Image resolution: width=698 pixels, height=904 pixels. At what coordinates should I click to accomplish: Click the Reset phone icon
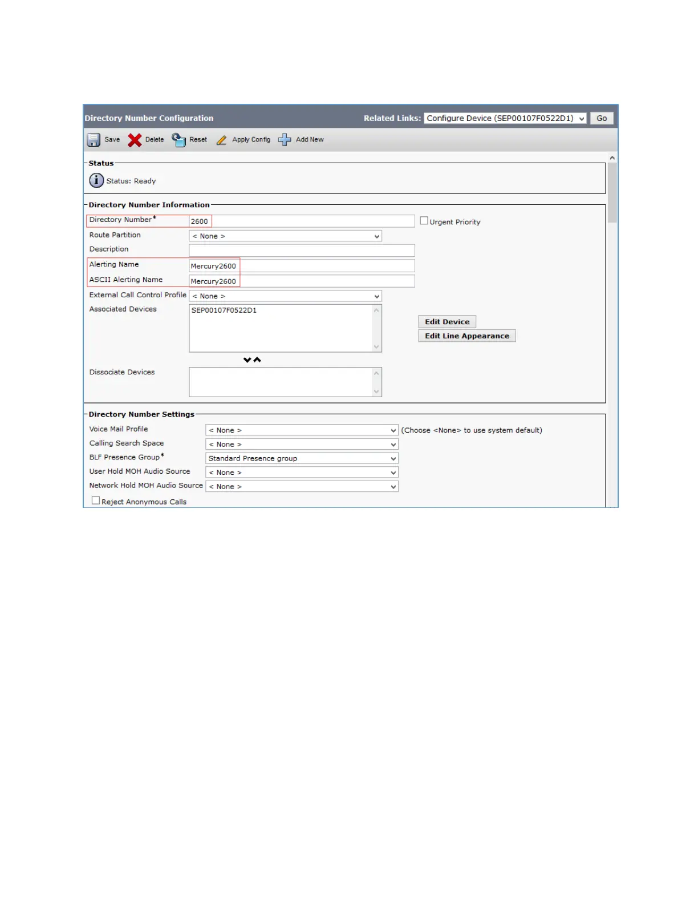click(x=179, y=140)
